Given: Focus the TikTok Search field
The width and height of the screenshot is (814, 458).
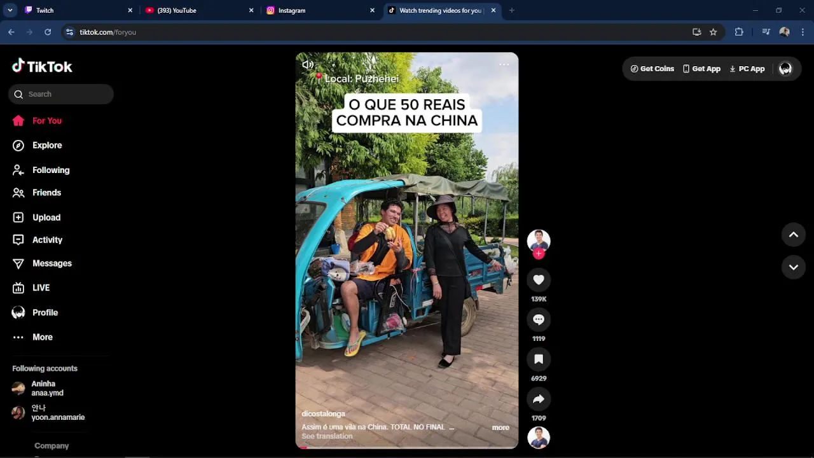Looking at the screenshot, I should pyautogui.click(x=61, y=94).
